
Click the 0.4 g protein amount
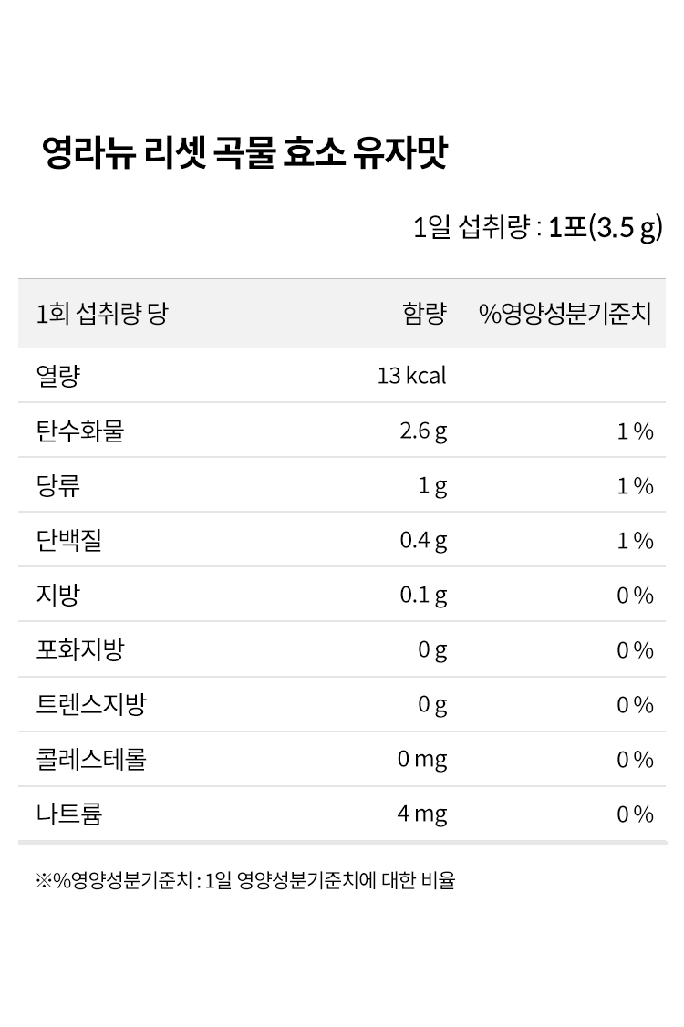424,541
